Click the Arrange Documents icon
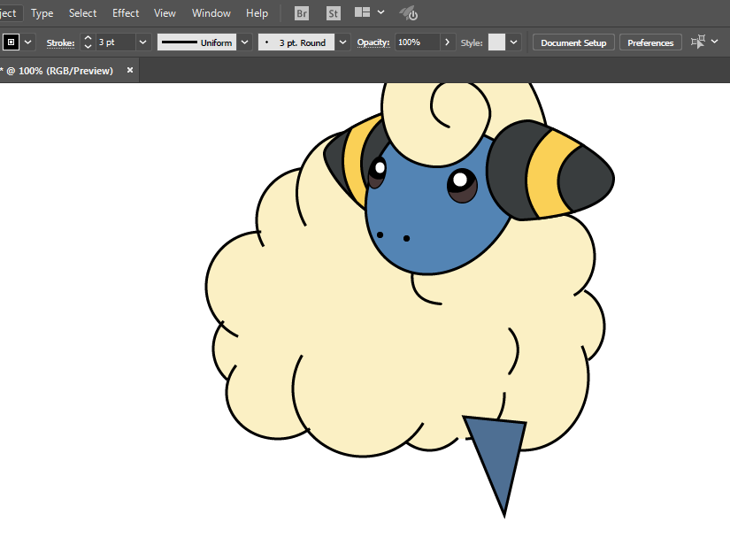 pos(362,12)
